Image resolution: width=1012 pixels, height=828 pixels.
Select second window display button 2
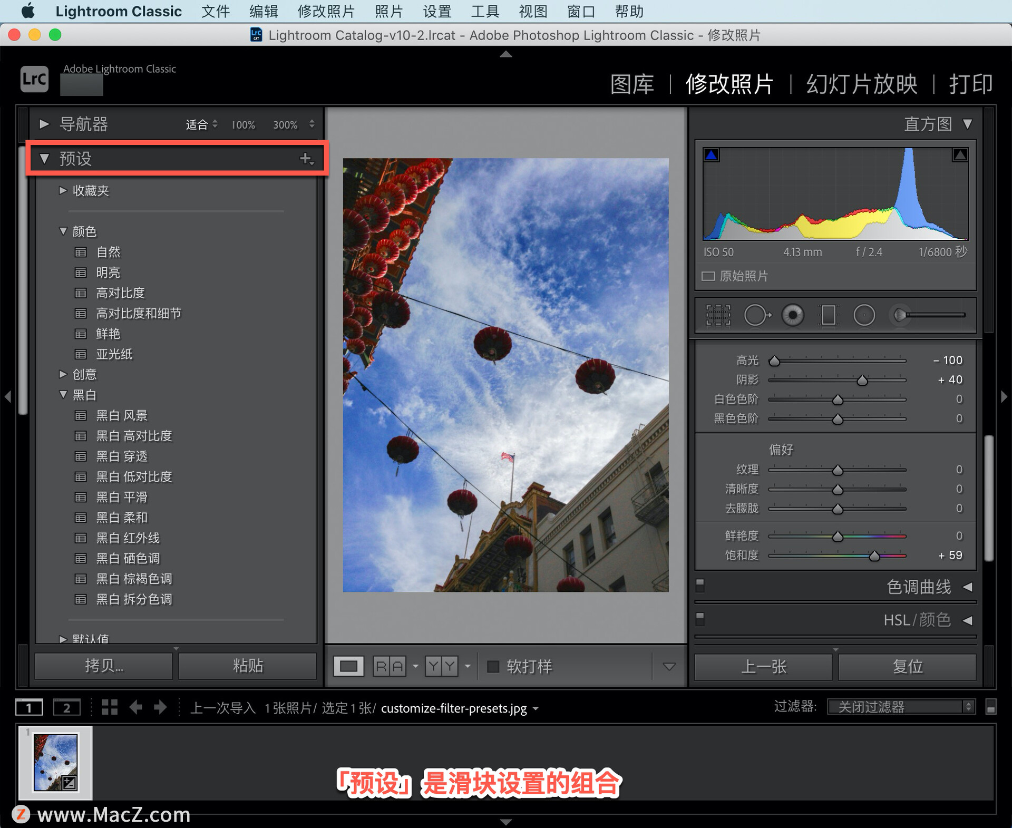pos(66,707)
